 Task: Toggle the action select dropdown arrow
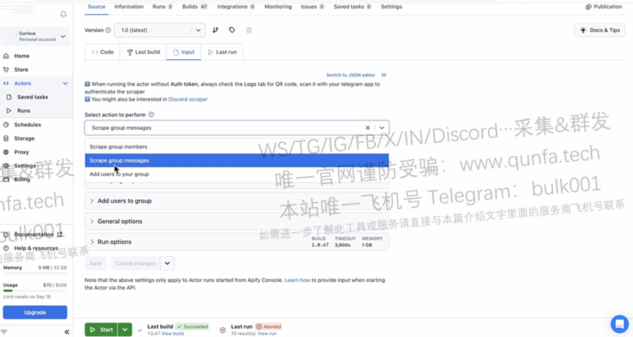click(381, 127)
